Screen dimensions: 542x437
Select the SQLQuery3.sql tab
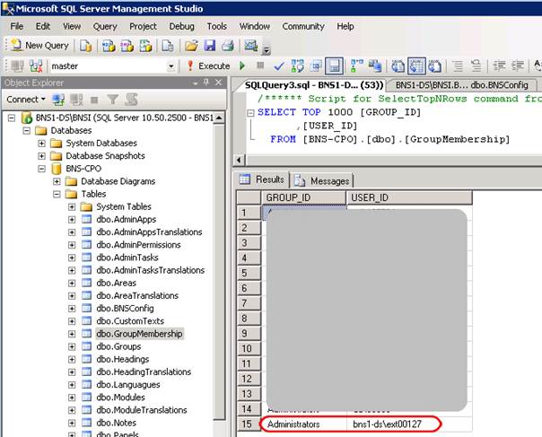pyautogui.click(x=314, y=85)
